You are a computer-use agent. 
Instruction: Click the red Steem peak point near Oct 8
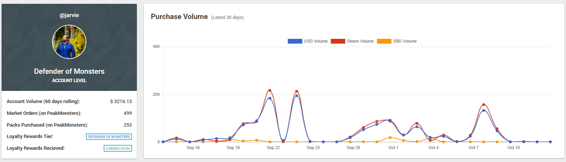click(484, 105)
